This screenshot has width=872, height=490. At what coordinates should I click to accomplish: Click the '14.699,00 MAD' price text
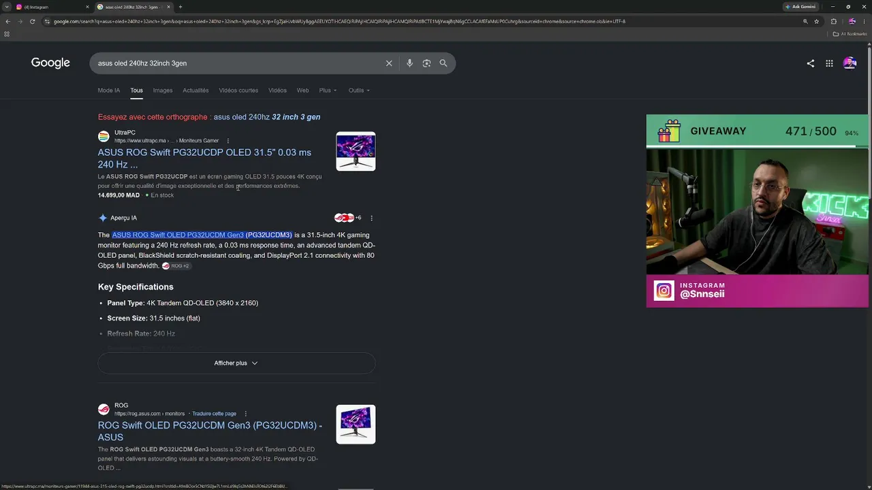(x=119, y=195)
